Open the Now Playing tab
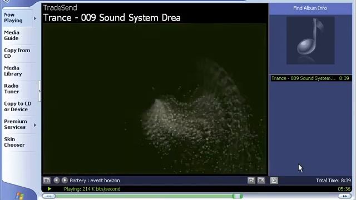This screenshot has width=356, height=200. pos(13,18)
